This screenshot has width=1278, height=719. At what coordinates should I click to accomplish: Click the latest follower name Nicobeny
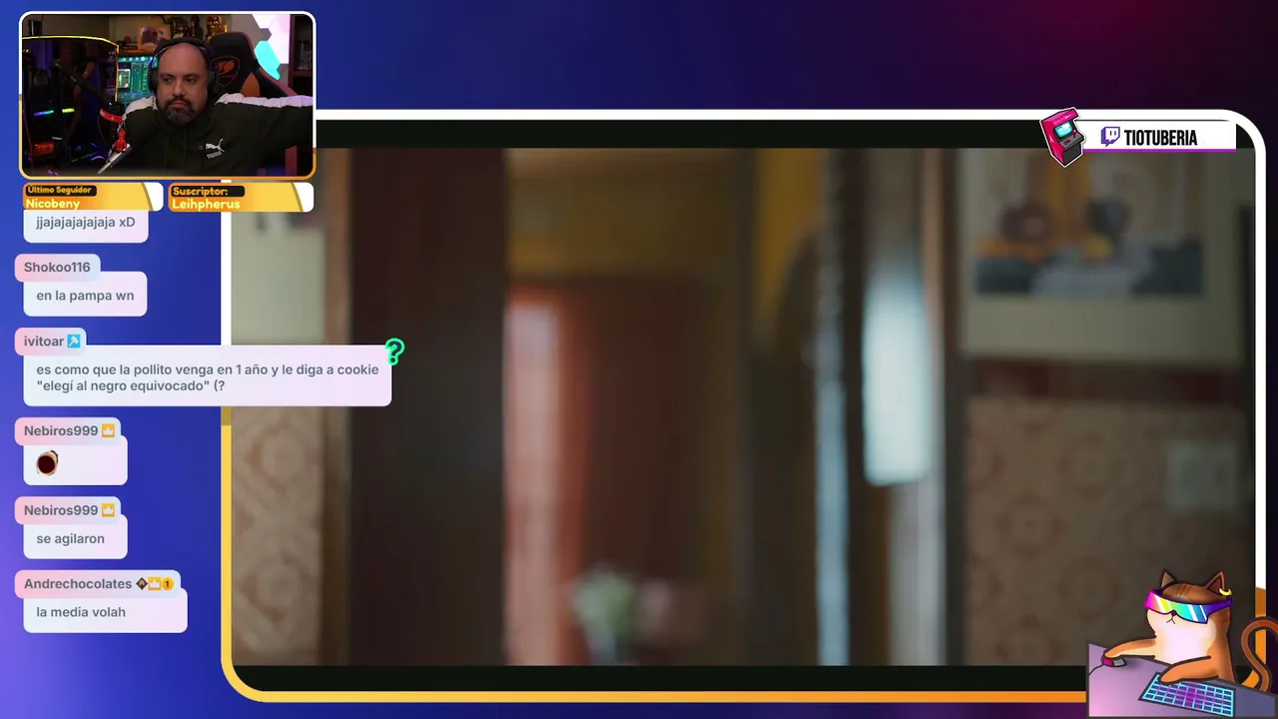(53, 204)
